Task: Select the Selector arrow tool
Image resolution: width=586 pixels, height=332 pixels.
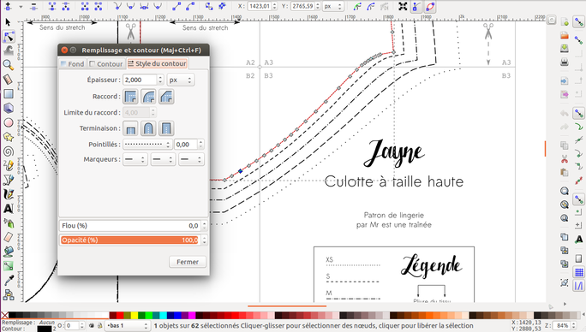Action: (8, 22)
